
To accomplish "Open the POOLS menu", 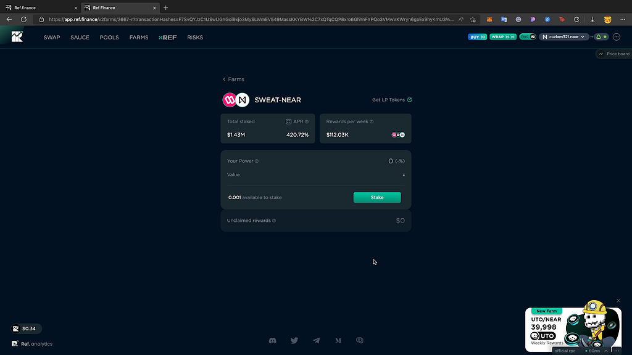I will pos(109,38).
